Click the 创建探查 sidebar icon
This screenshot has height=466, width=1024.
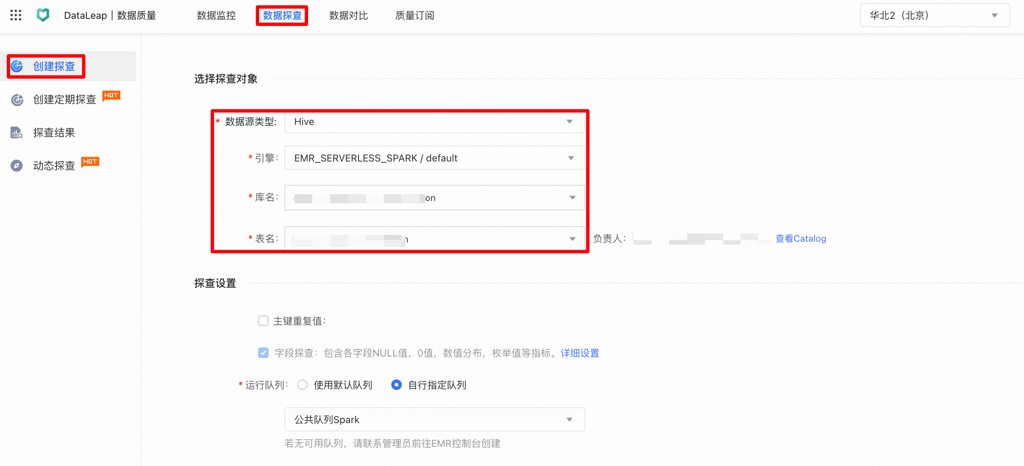[17, 66]
